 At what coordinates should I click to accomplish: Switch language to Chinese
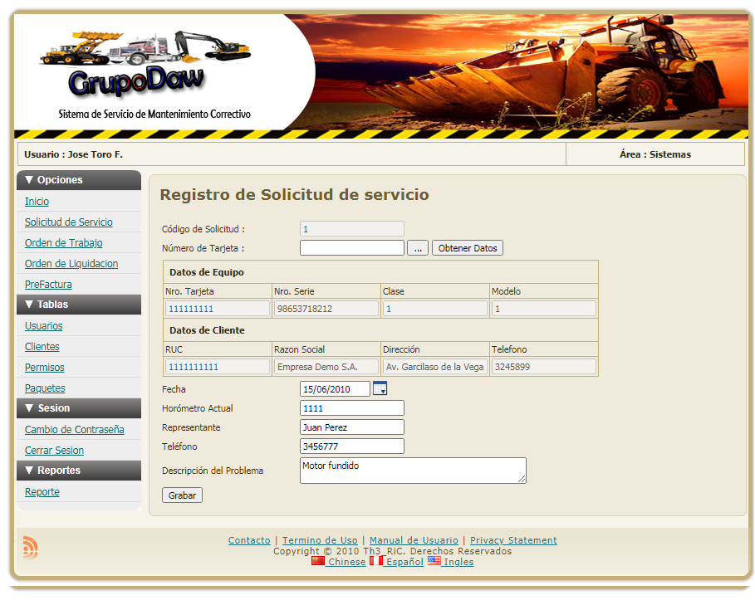point(346,562)
